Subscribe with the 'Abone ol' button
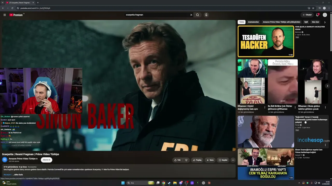Image resolution: width=332 pixels, height=186 pixels. tap(47, 160)
